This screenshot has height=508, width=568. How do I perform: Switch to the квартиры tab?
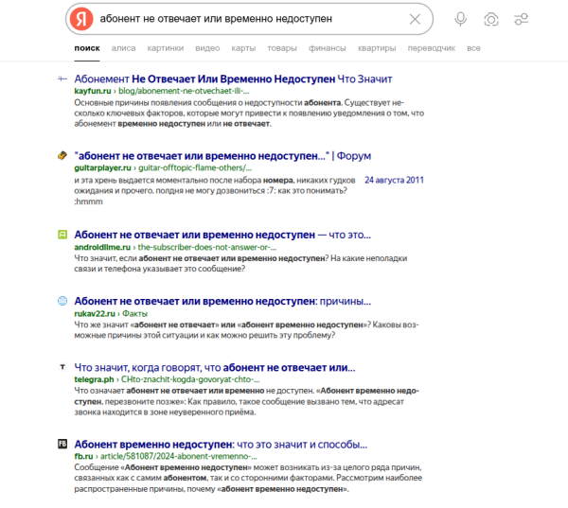pos(377,48)
